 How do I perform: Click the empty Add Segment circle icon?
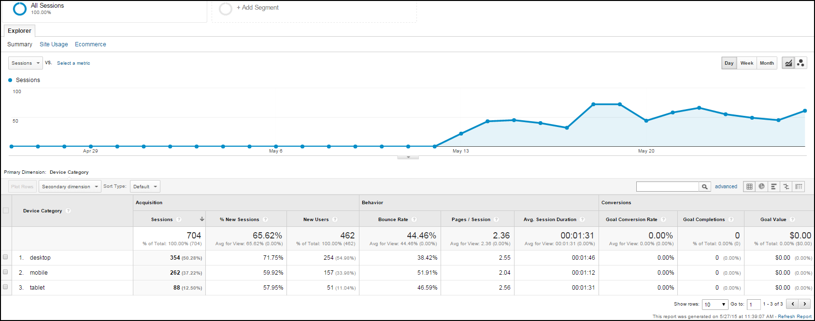pyautogui.click(x=226, y=9)
